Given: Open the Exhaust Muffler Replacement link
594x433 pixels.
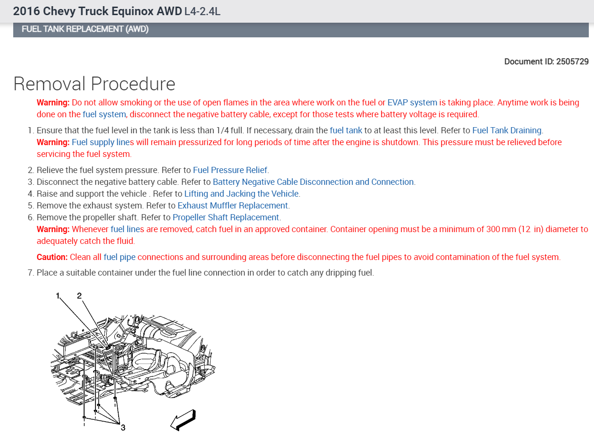Looking at the screenshot, I should click(232, 206).
